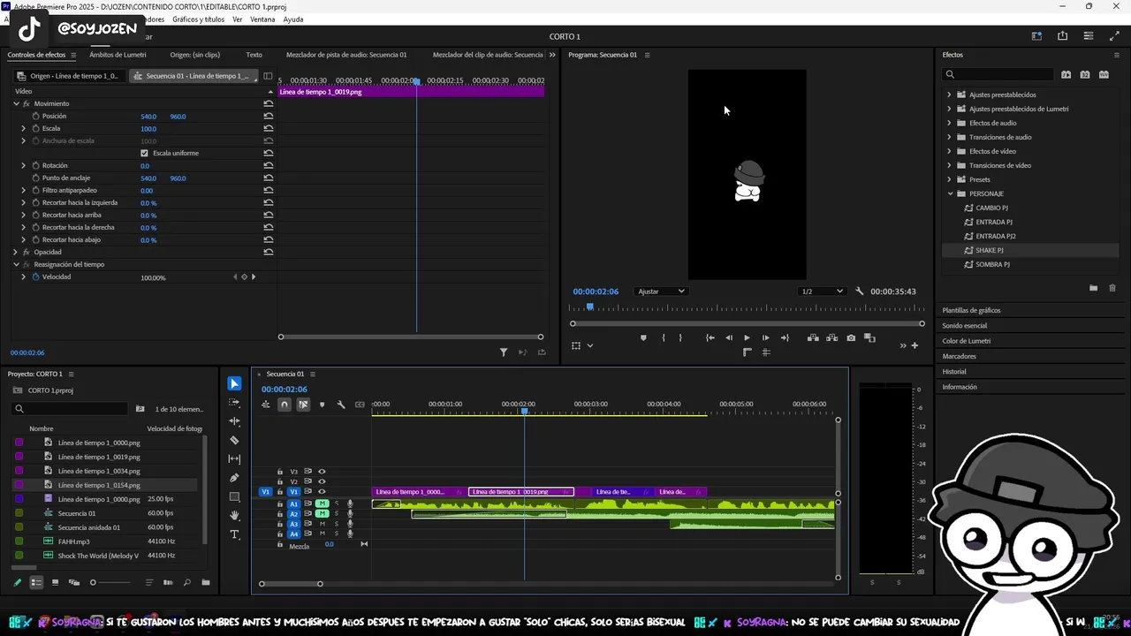The width and height of the screenshot is (1131, 636).
Task: Solo audio track A2
Action: point(336,513)
